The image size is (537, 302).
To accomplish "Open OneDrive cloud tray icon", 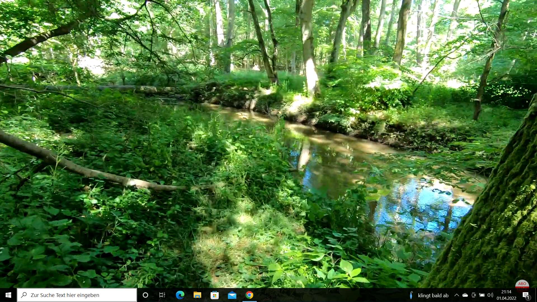I will (x=465, y=295).
